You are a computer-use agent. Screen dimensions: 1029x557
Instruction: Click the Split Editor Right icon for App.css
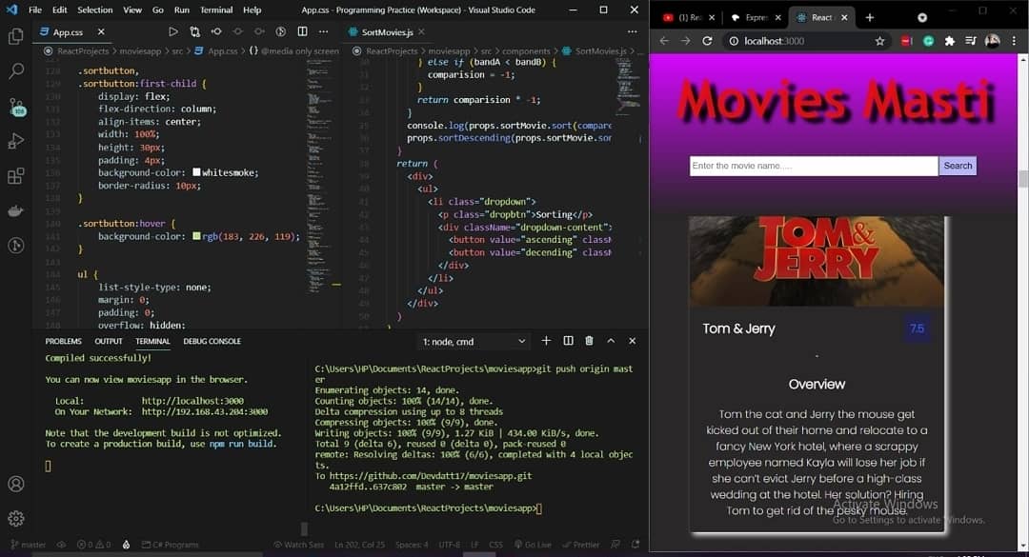click(303, 31)
